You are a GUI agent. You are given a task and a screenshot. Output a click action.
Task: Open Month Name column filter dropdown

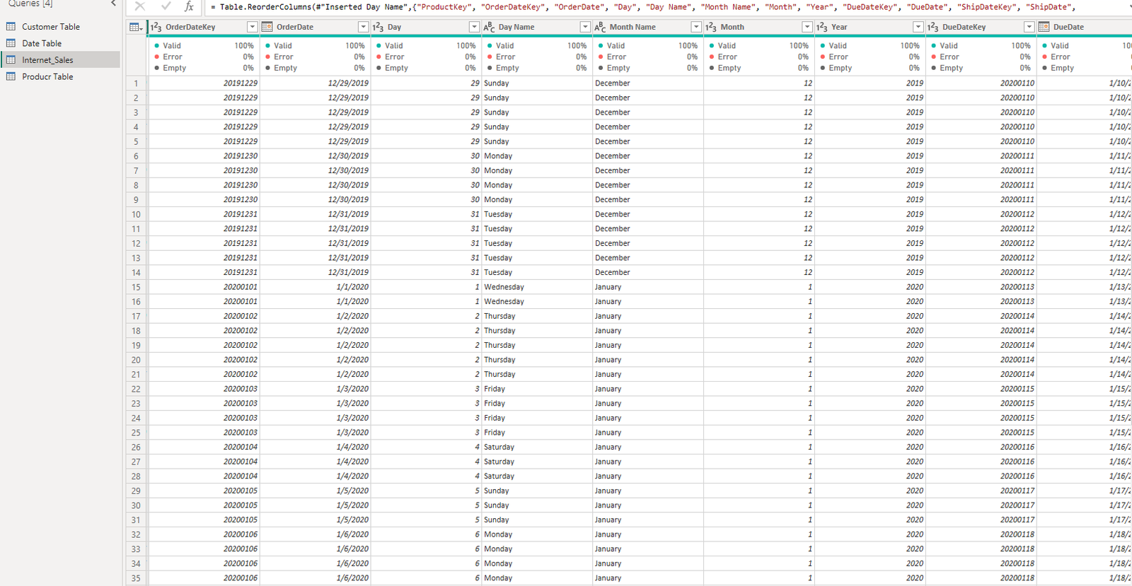click(x=696, y=27)
